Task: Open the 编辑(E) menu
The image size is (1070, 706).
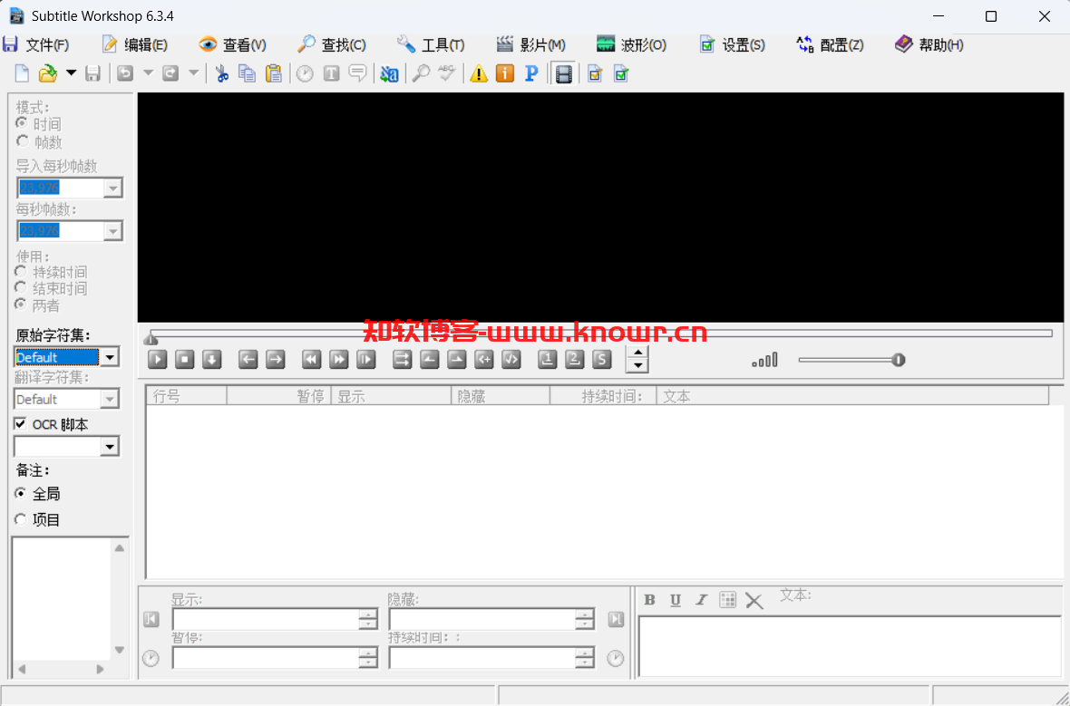Action: point(135,45)
